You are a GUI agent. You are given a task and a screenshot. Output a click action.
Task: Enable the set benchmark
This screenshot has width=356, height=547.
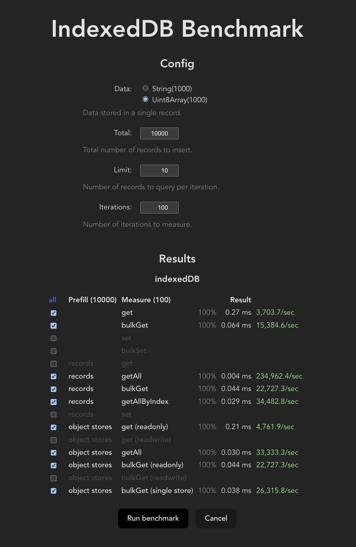coord(53,338)
